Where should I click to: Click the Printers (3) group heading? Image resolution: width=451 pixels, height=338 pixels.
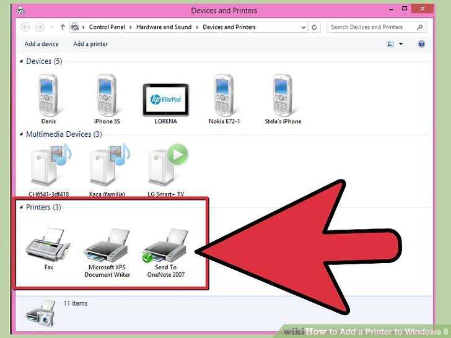(x=43, y=207)
